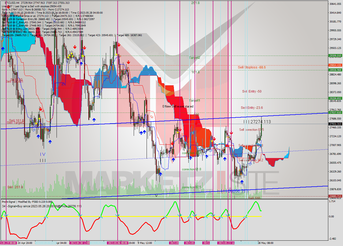
Task: Click the 2023.04.30 12:00 time marker
Action: (80, 243)
